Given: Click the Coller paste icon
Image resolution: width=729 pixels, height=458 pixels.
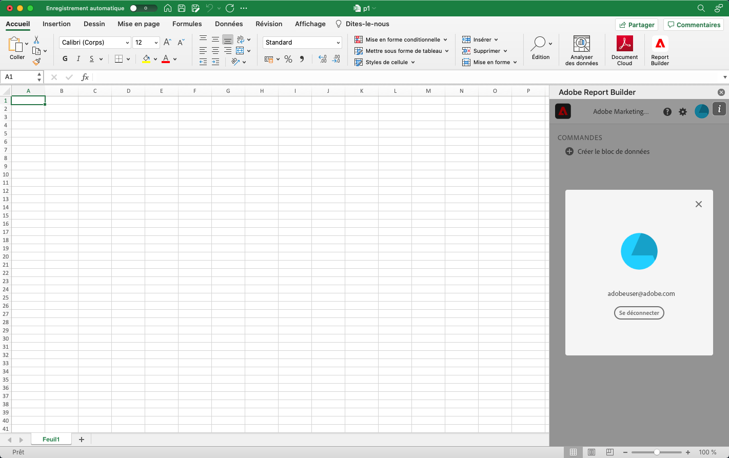Looking at the screenshot, I should click(16, 45).
